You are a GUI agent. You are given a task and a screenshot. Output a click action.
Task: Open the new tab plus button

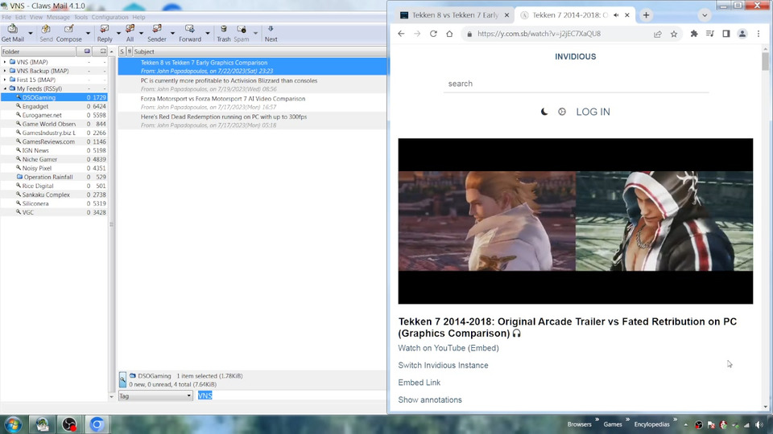646,15
